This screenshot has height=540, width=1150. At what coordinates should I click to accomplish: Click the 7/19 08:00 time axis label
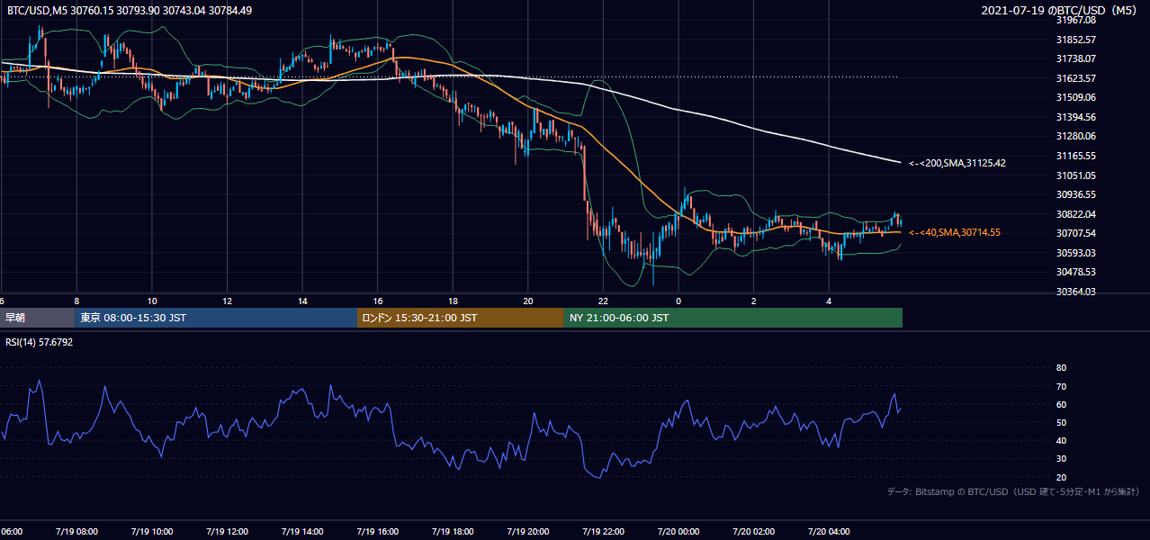(76, 531)
